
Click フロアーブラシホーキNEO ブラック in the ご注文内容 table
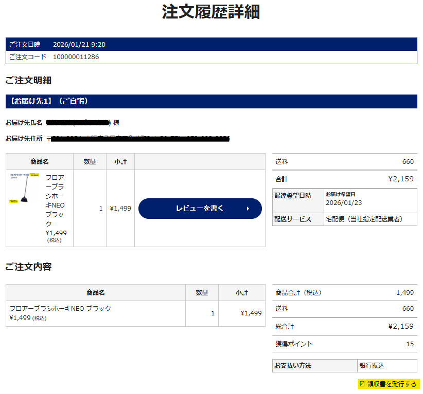tap(60, 309)
